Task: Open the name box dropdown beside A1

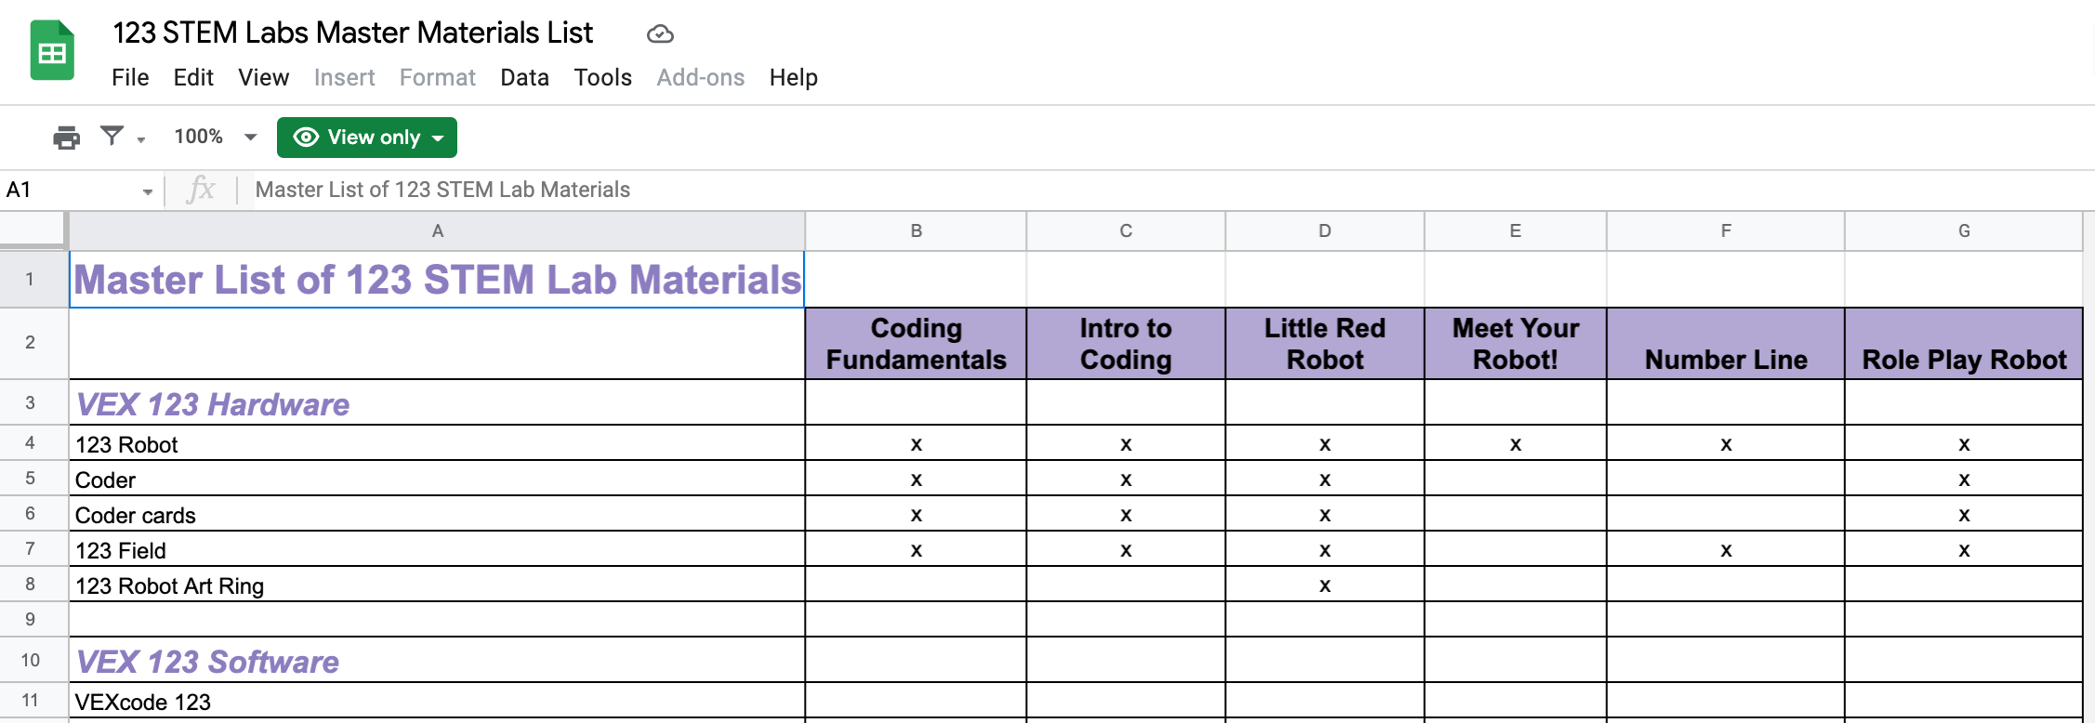Action: 149,191
